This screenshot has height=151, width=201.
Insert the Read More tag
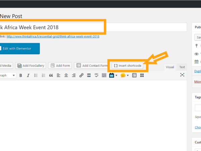coord(89,75)
